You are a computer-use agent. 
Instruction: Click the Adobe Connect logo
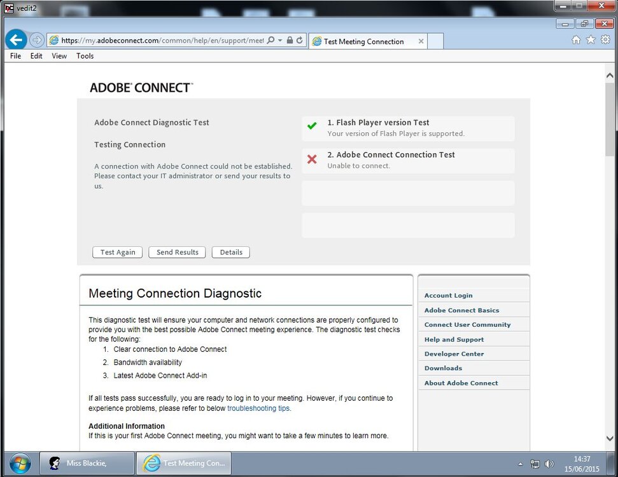[141, 87]
